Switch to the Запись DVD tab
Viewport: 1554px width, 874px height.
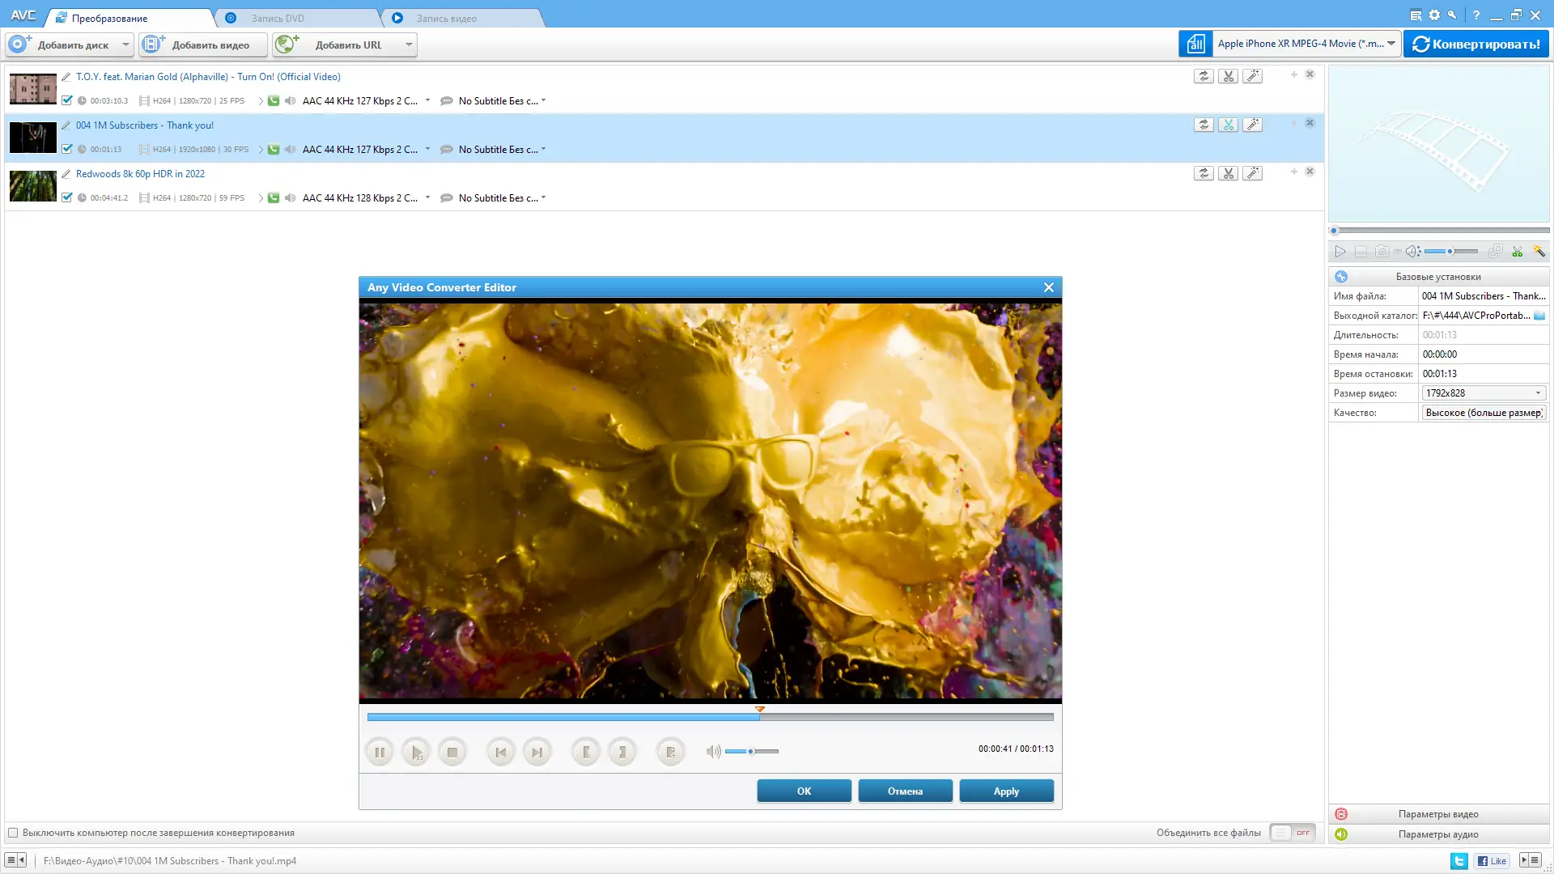[278, 18]
